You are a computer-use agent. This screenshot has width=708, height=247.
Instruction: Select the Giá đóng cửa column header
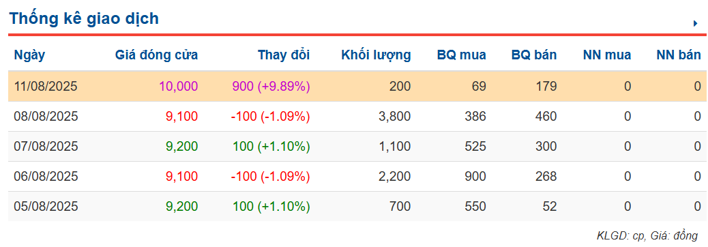(x=157, y=55)
